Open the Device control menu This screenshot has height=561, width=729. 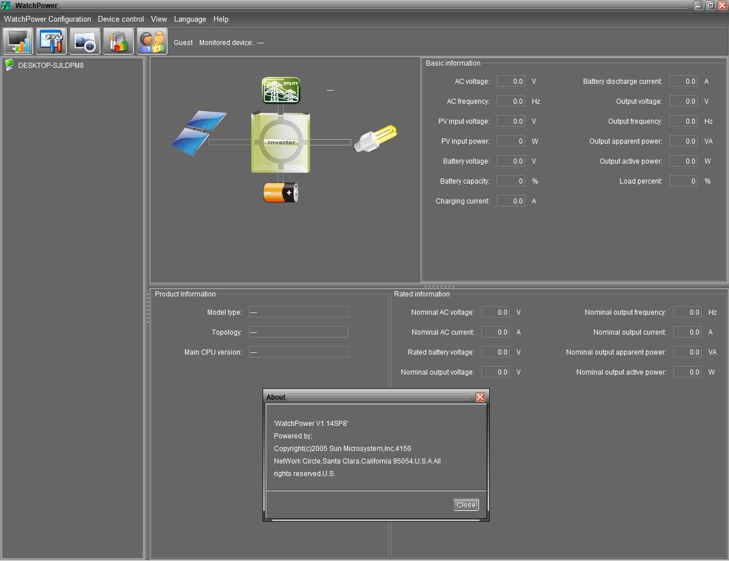pos(121,19)
